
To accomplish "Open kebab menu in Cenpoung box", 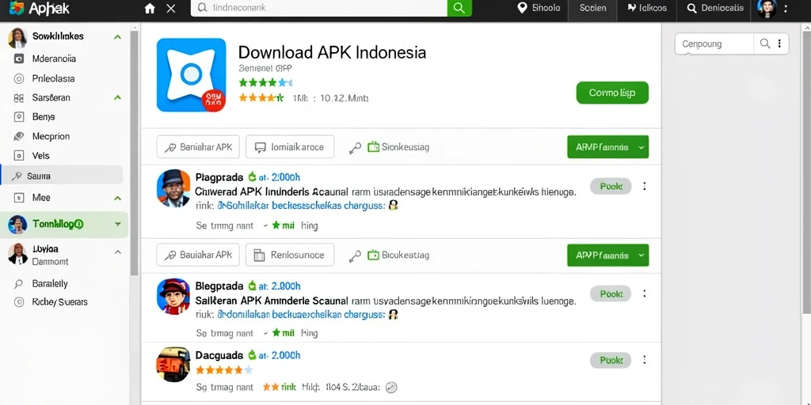I will (x=779, y=44).
